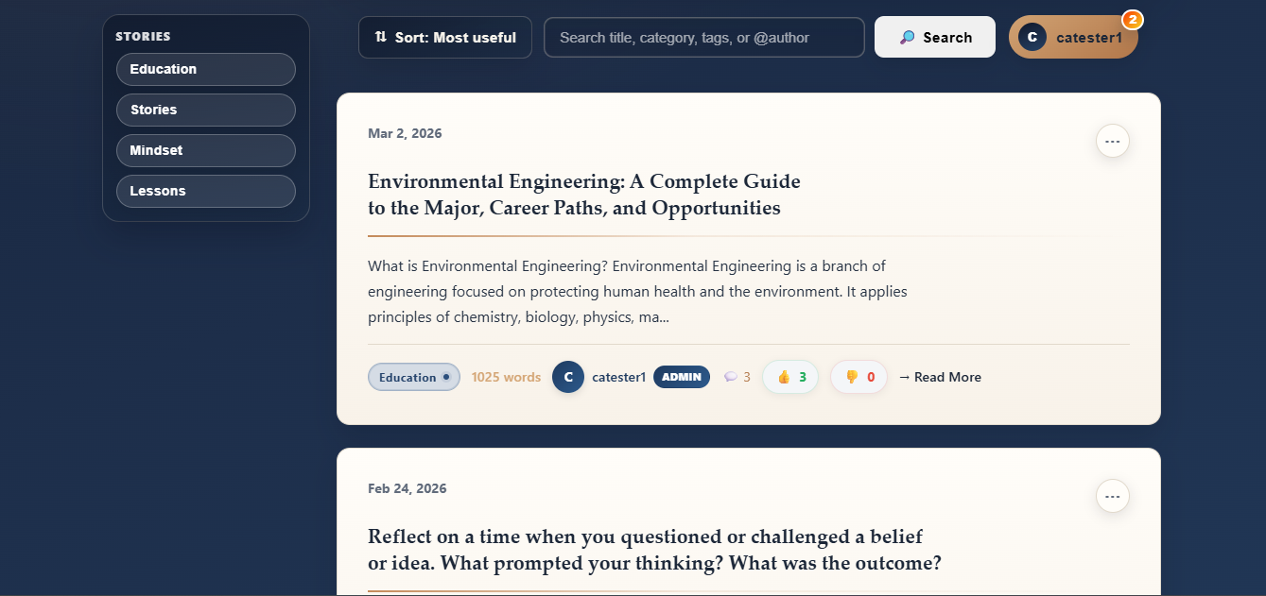Open three-dot menu on Environmental Engineering post
Image resolution: width=1266 pixels, height=596 pixels.
1112,141
